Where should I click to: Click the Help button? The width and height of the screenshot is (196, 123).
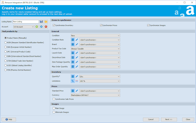click(9, 119)
